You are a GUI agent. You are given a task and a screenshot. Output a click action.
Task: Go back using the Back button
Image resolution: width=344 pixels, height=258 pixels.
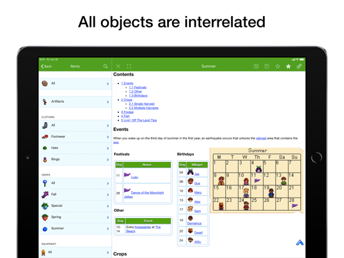46,66
